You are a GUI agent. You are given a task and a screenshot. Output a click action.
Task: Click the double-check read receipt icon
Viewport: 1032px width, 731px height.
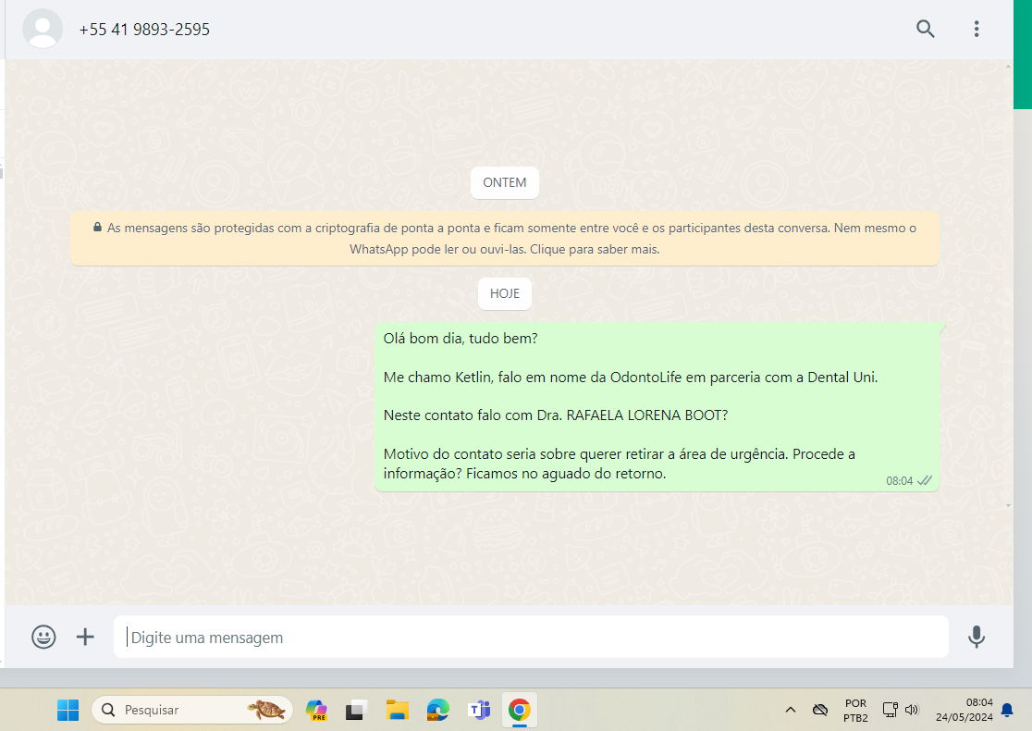(x=925, y=481)
